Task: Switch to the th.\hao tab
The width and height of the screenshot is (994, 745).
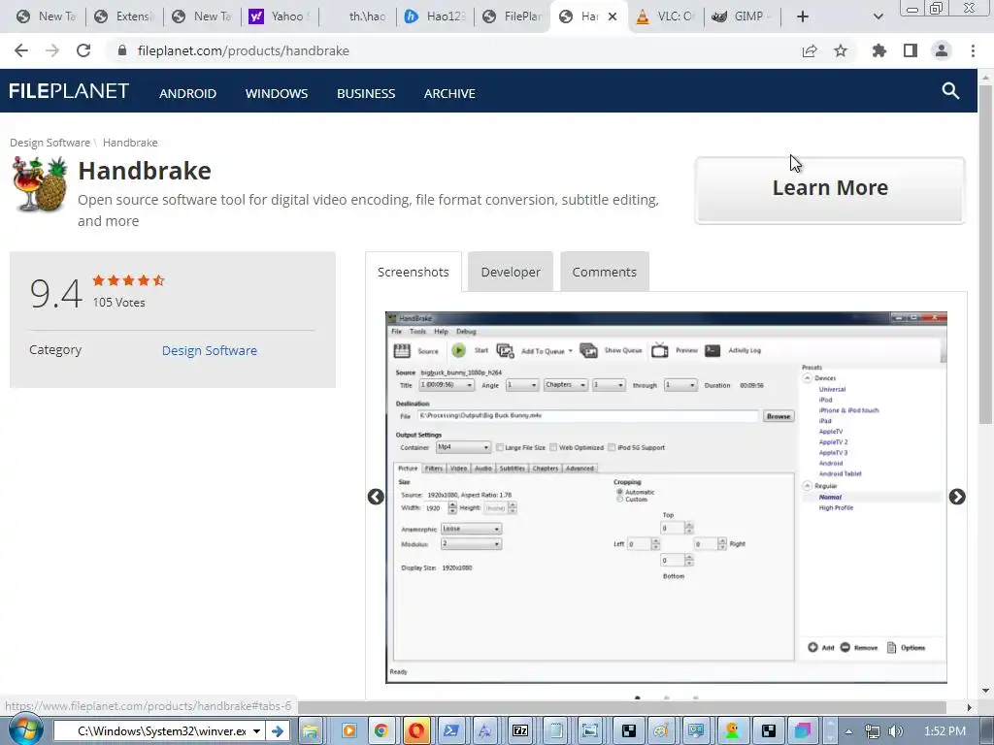Action: pyautogui.click(x=358, y=16)
